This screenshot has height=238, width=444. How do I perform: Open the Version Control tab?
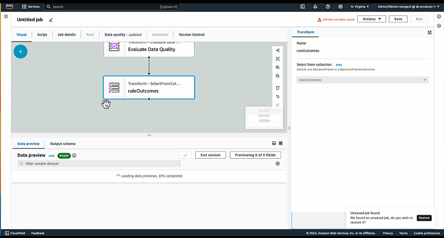pos(192,34)
